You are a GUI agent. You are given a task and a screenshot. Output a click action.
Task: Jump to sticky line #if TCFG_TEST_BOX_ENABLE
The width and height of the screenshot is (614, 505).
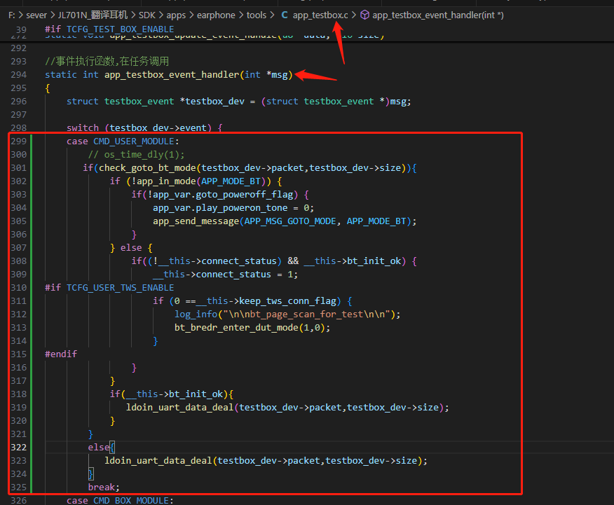point(109,29)
